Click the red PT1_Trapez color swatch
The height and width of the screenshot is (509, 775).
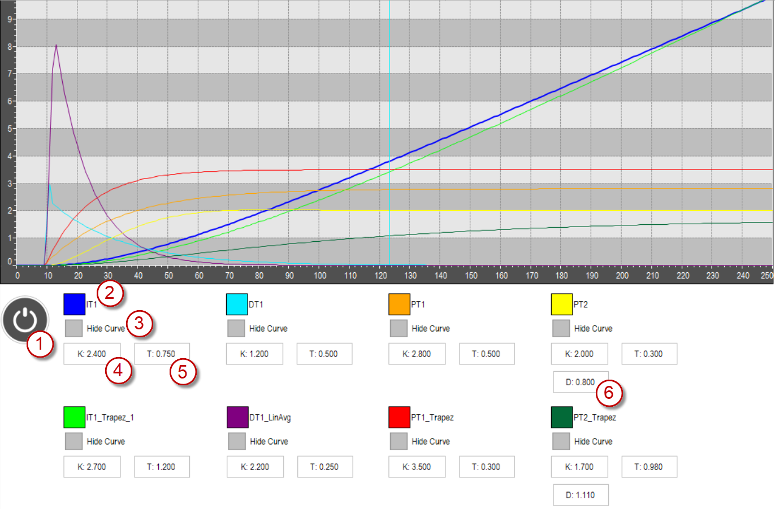click(399, 417)
